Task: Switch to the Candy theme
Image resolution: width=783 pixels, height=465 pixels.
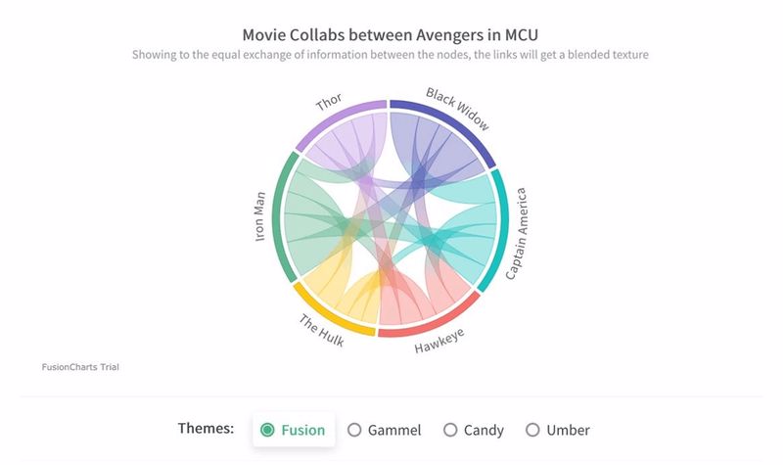Action: click(x=450, y=430)
